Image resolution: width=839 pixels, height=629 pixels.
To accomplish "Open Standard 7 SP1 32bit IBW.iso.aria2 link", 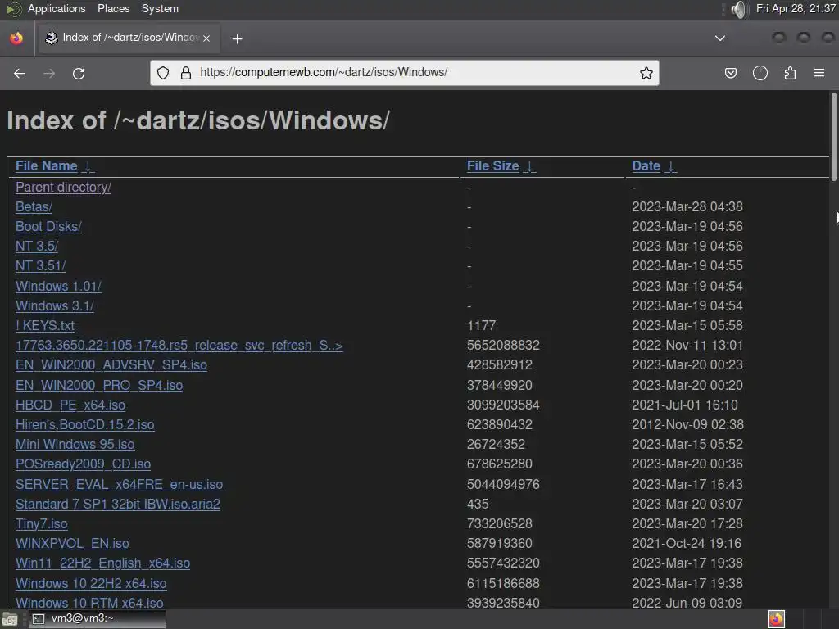I will tap(118, 505).
